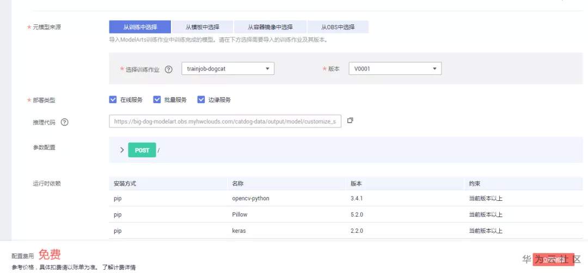Click pip in the opencv-python row
The image size is (588, 273).
click(118, 199)
